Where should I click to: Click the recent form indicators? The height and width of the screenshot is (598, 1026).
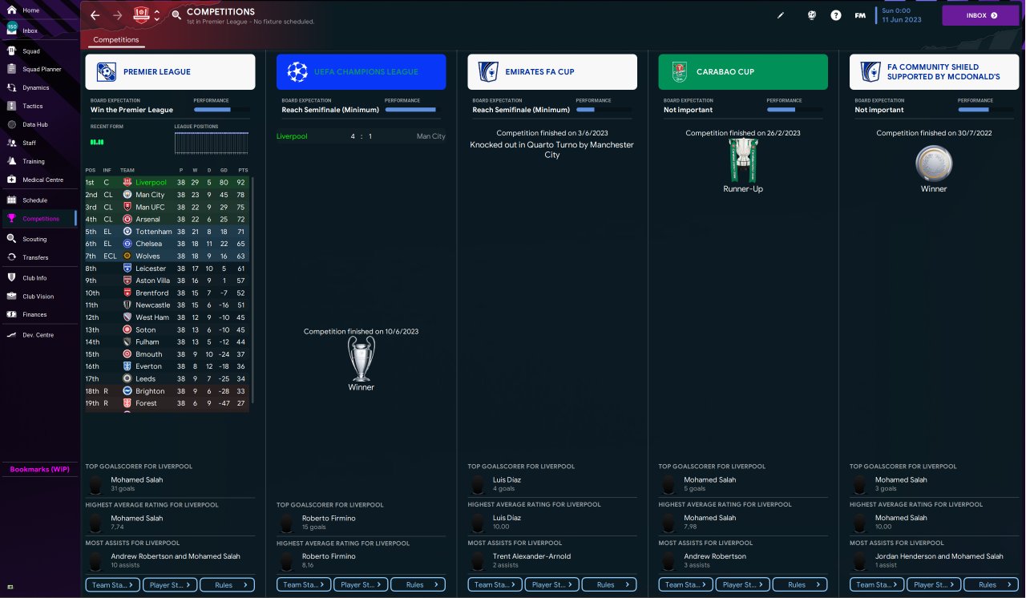tap(97, 143)
